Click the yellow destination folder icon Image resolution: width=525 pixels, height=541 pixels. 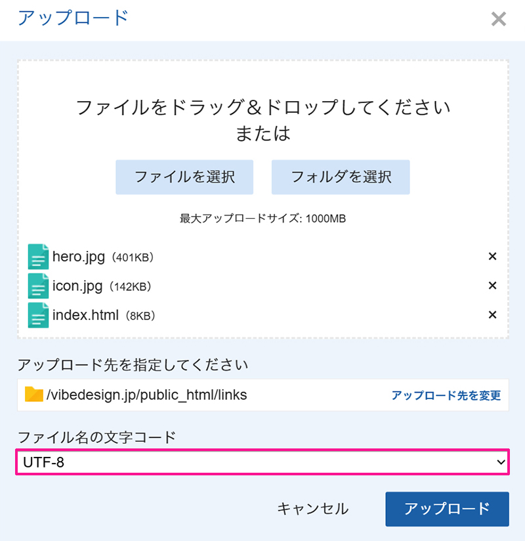33,394
